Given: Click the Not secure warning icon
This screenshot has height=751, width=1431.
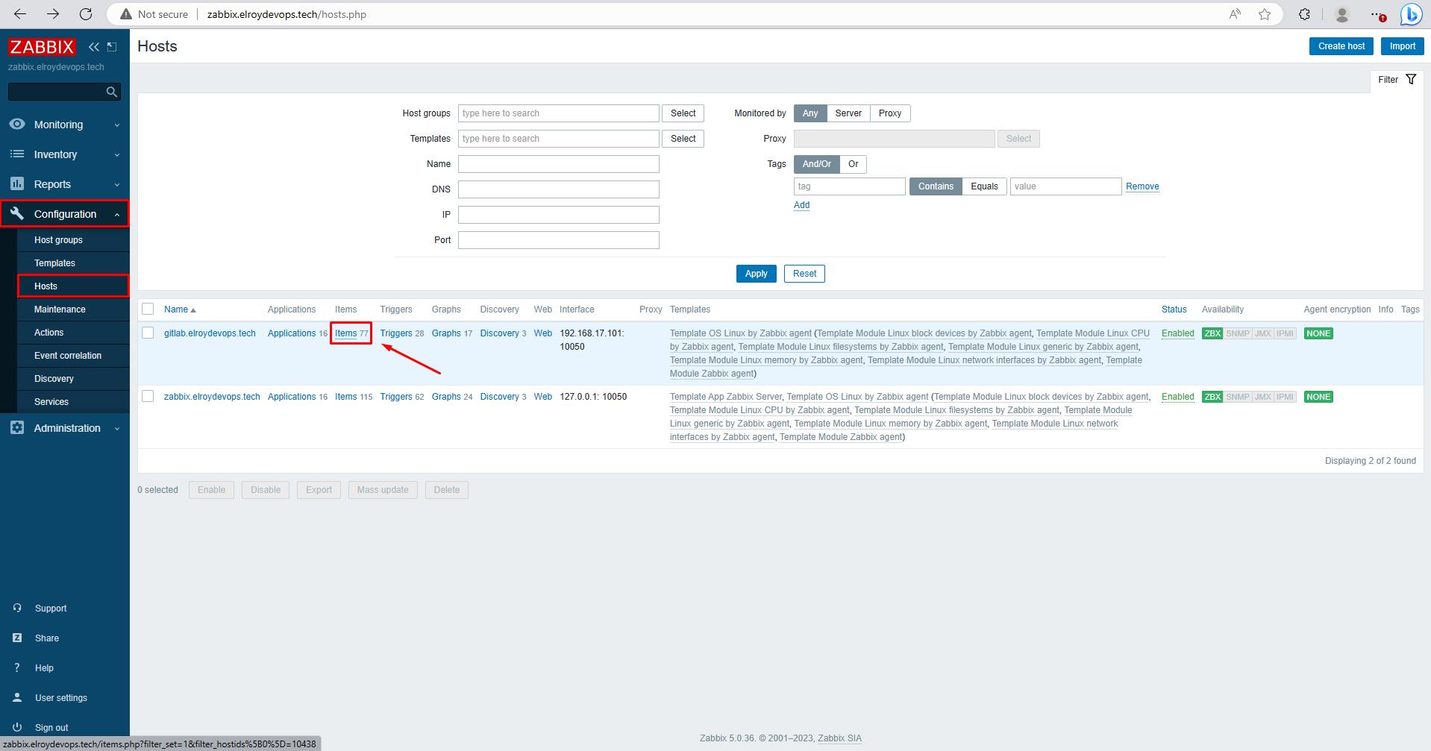Looking at the screenshot, I should (x=126, y=14).
